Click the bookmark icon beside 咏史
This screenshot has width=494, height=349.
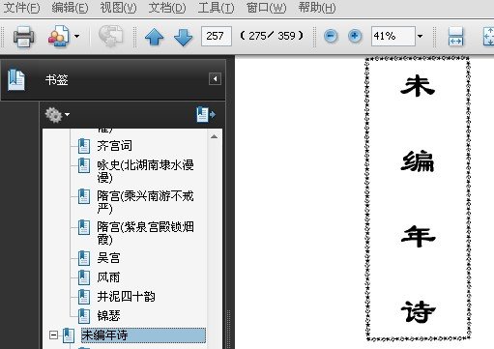84,165
